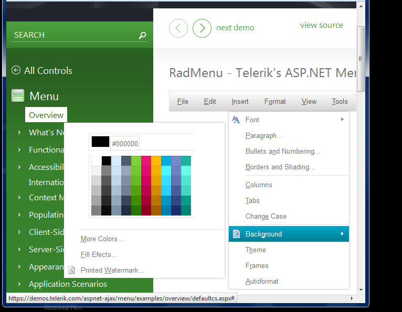
Task: Click the vertical scrollbar thumb
Action: click(361, 59)
